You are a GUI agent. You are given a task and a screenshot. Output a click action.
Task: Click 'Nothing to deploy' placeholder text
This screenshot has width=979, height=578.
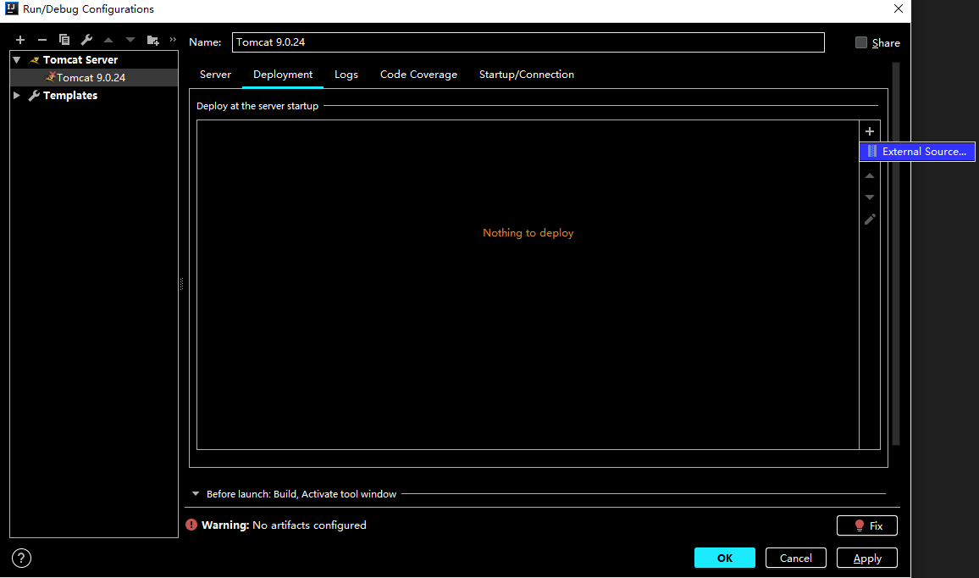[528, 233]
